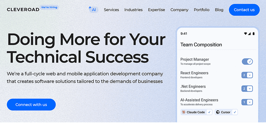Toggle the Claude Code checkbox
The width and height of the screenshot is (266, 123).
209,112
